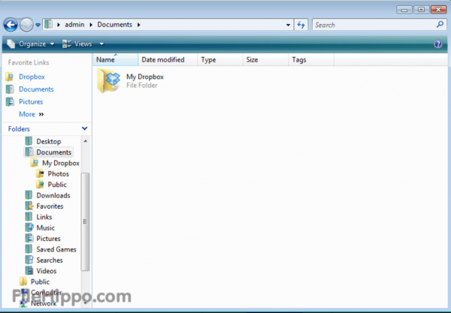Viewport: 451px width, 313px height.
Task: Select 'admin' in the address breadcrumb
Action: 74,25
